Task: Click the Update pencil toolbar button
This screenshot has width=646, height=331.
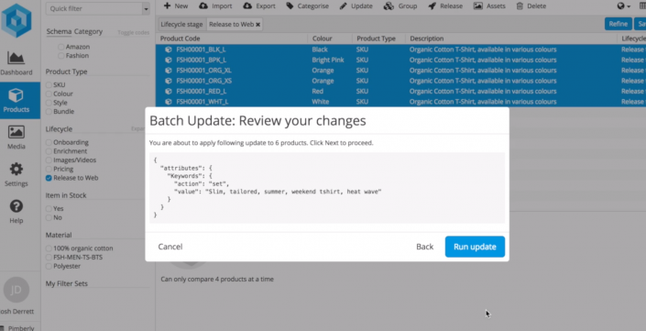Action: [x=356, y=6]
